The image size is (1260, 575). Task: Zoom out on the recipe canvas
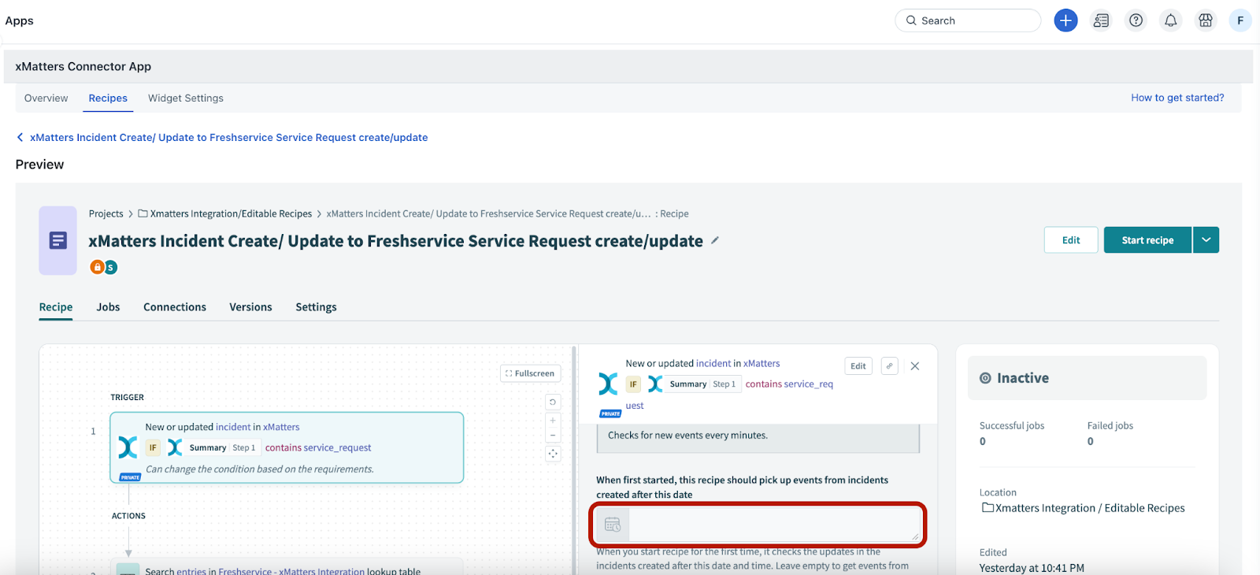[553, 435]
